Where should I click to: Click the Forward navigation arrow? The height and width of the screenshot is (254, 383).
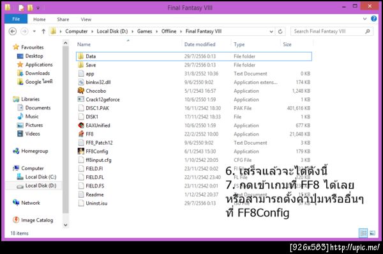pyautogui.click(x=24, y=31)
